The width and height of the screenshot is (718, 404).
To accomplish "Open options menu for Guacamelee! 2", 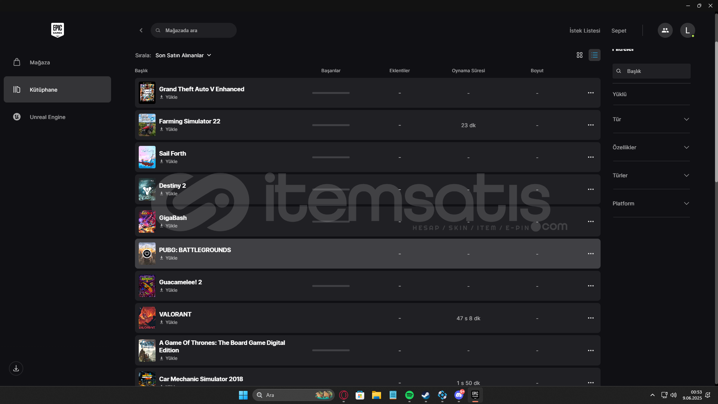I will point(590,286).
